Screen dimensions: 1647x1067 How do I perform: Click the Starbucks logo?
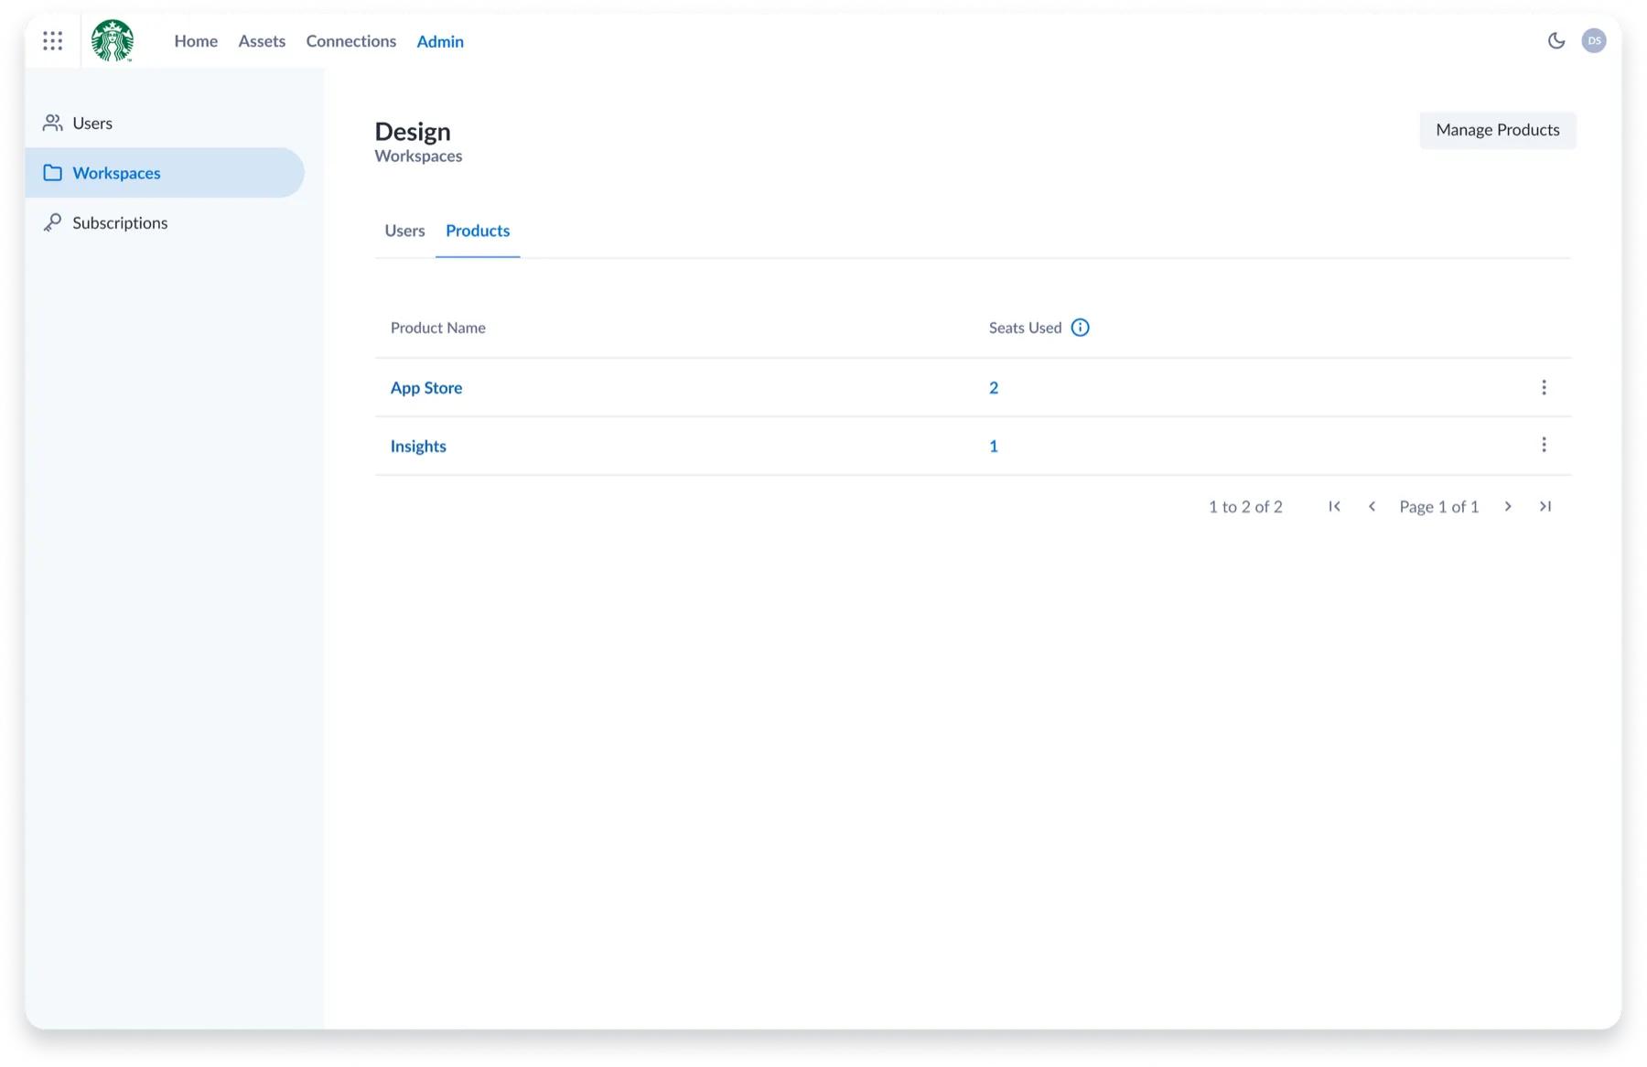pos(113,40)
